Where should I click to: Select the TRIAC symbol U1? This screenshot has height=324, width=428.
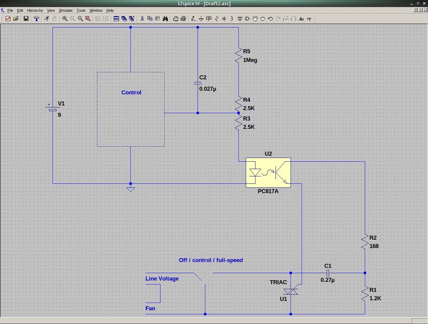(291, 292)
